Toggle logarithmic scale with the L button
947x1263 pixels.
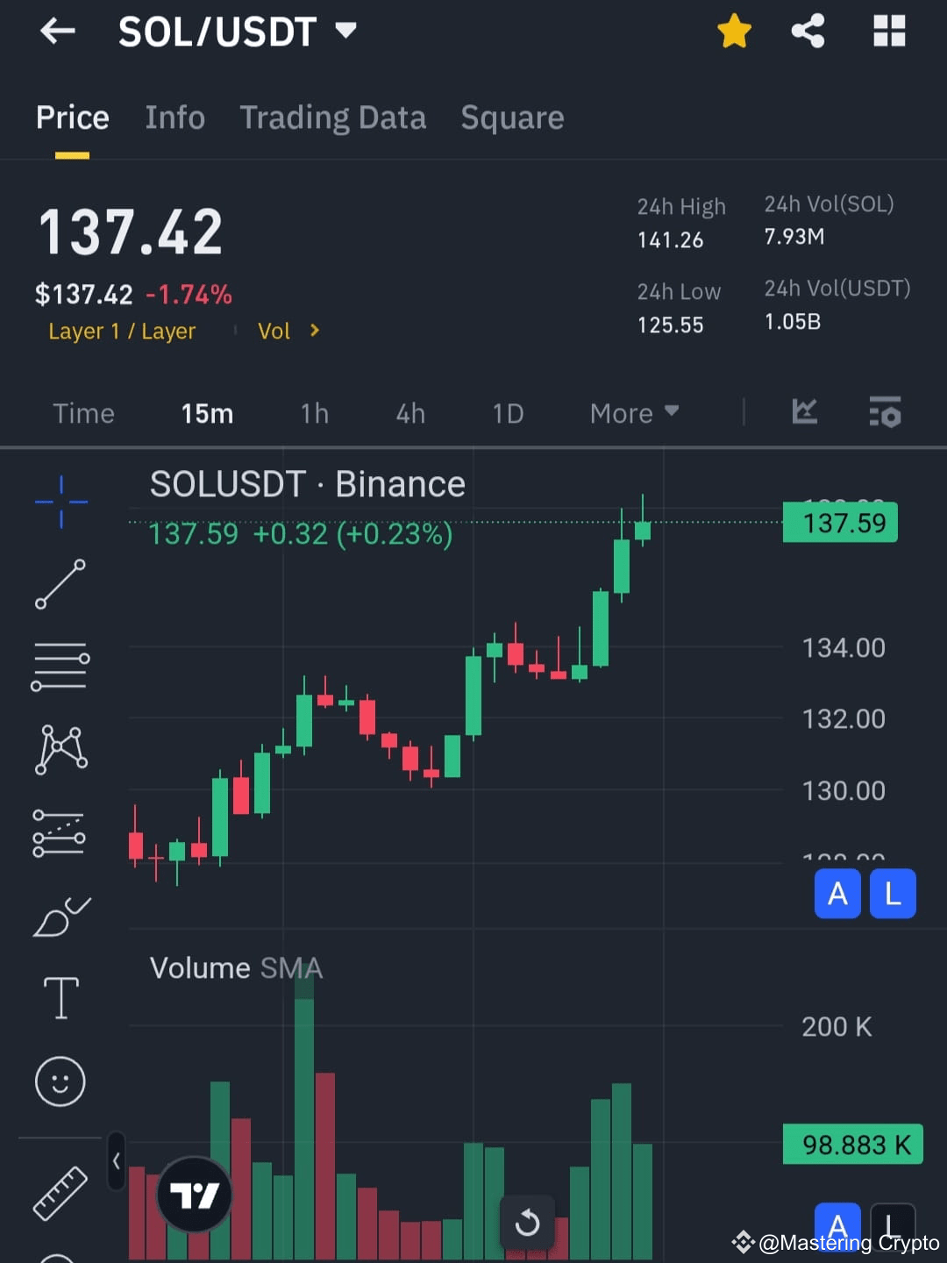coord(892,894)
